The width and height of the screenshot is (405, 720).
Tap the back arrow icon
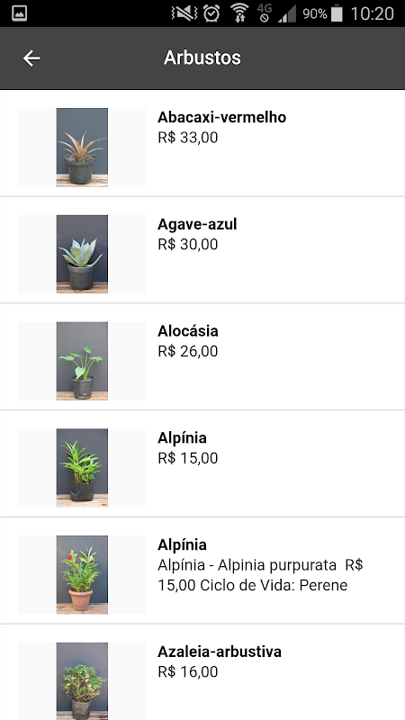pos(31,58)
